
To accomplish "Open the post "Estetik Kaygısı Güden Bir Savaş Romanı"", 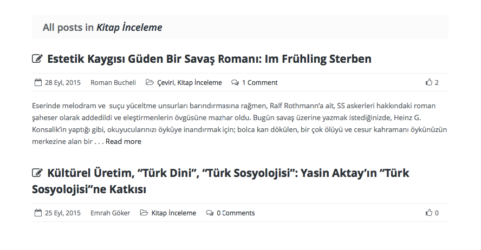I will coord(209,58).
